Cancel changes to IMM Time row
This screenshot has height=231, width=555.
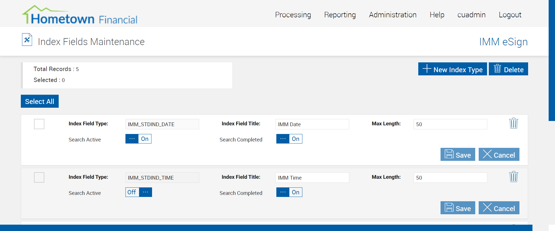pos(499,208)
